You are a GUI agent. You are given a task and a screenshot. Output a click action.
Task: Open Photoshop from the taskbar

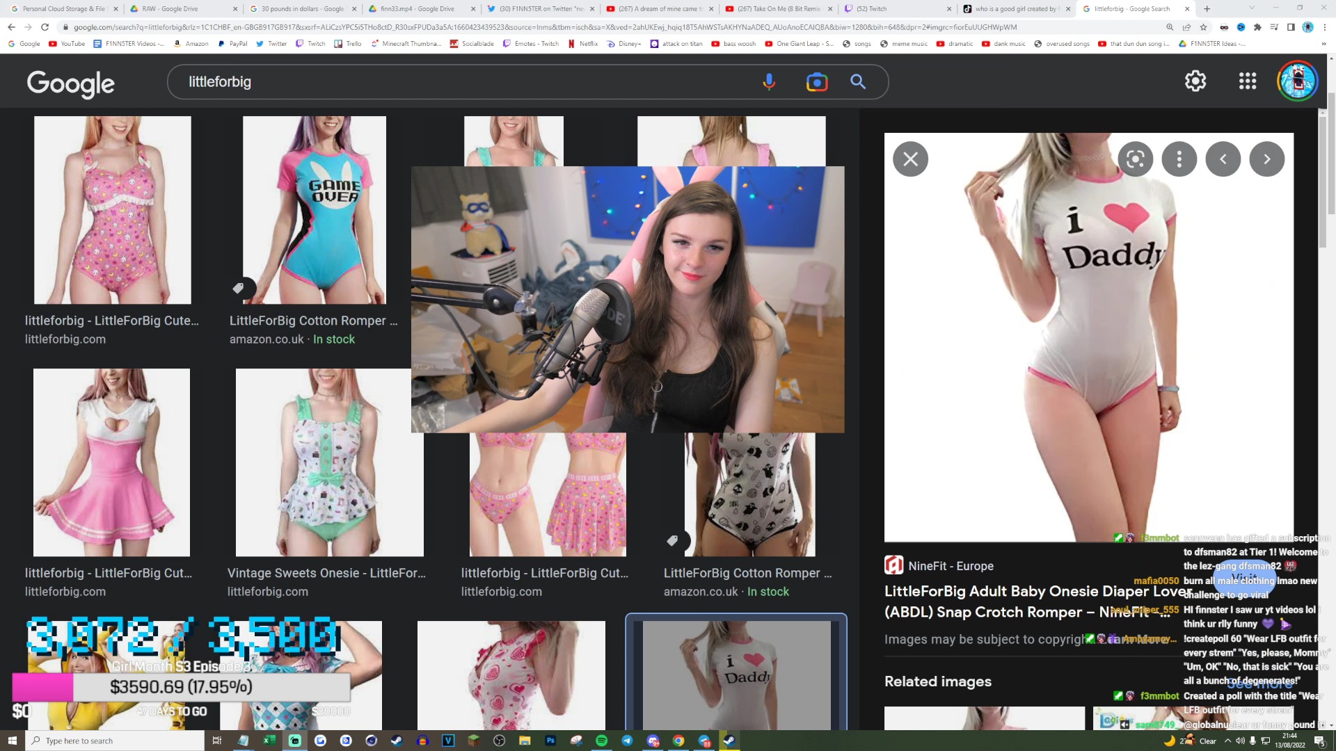(550, 741)
